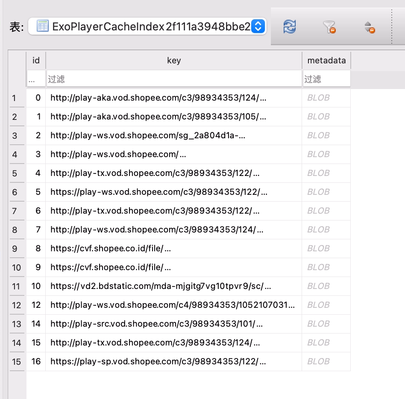
Task: Select row 1 using its row number
Action: (17, 98)
